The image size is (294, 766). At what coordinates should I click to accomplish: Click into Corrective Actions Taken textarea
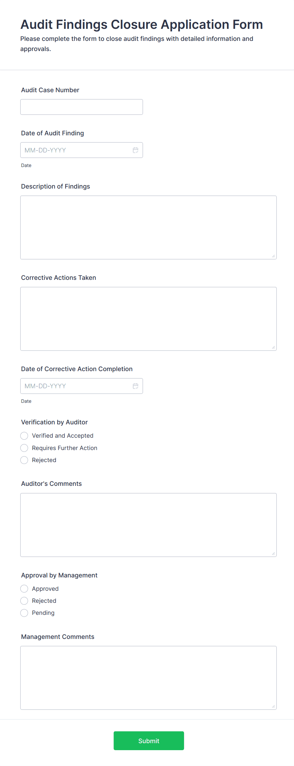click(148, 319)
